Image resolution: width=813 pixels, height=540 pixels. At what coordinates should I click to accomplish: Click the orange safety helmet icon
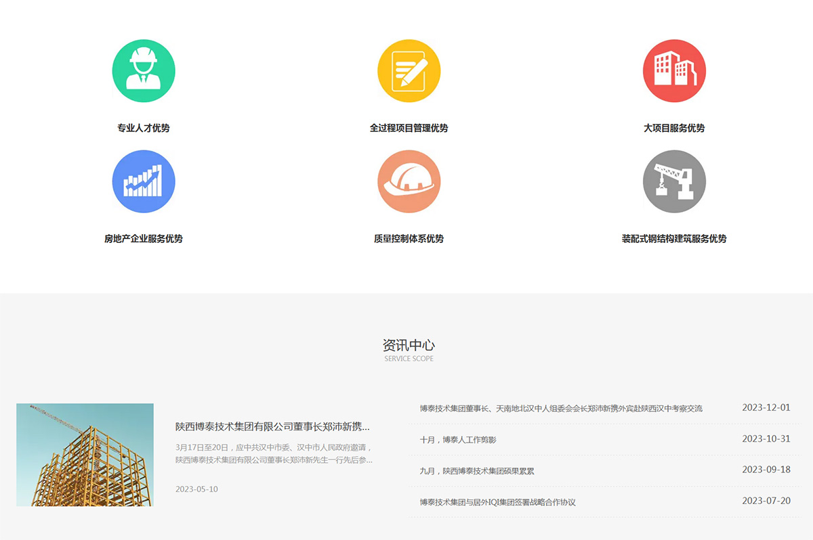click(409, 181)
